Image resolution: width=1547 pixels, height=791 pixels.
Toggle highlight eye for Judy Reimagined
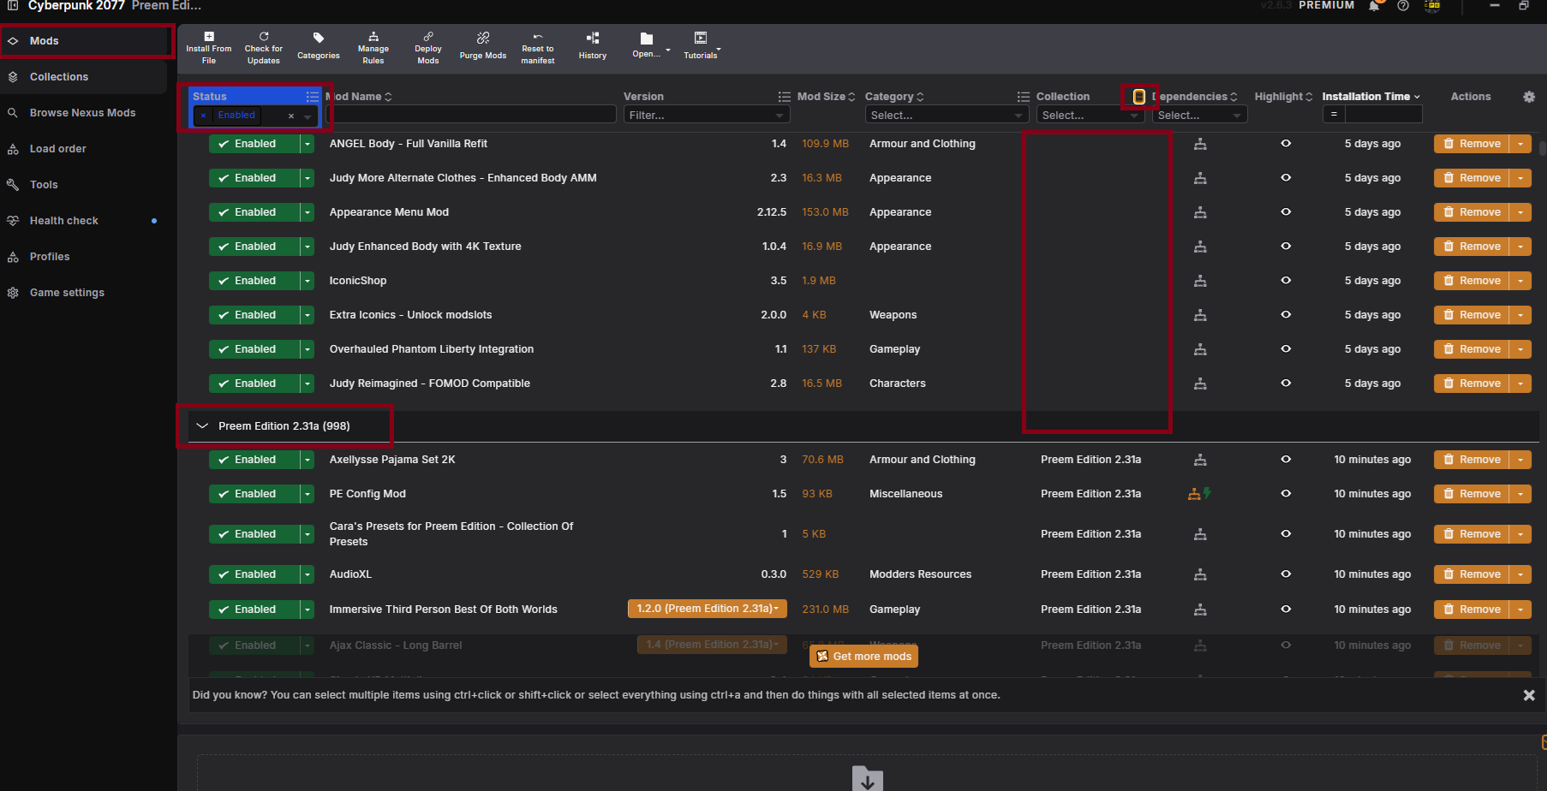pyautogui.click(x=1286, y=384)
